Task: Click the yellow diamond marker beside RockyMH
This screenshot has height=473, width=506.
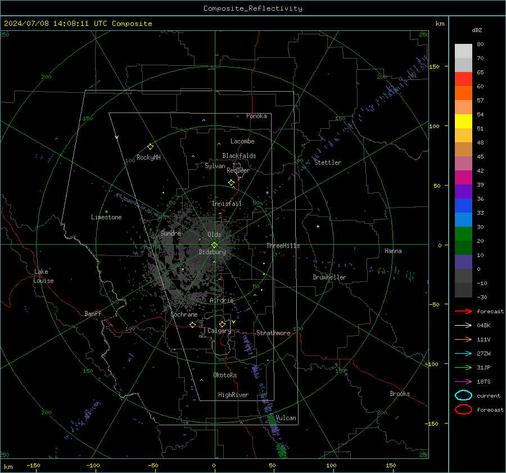Action: pos(150,147)
